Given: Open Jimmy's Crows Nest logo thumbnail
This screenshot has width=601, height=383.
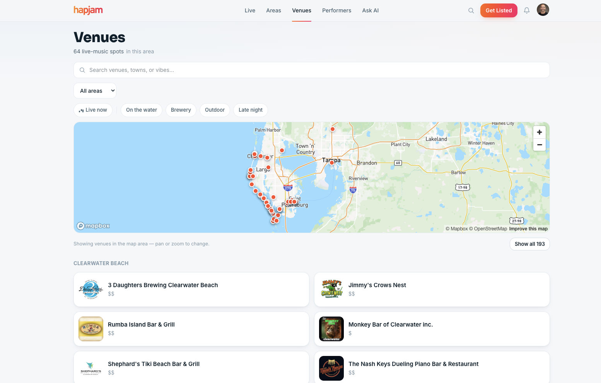Looking at the screenshot, I should point(331,289).
